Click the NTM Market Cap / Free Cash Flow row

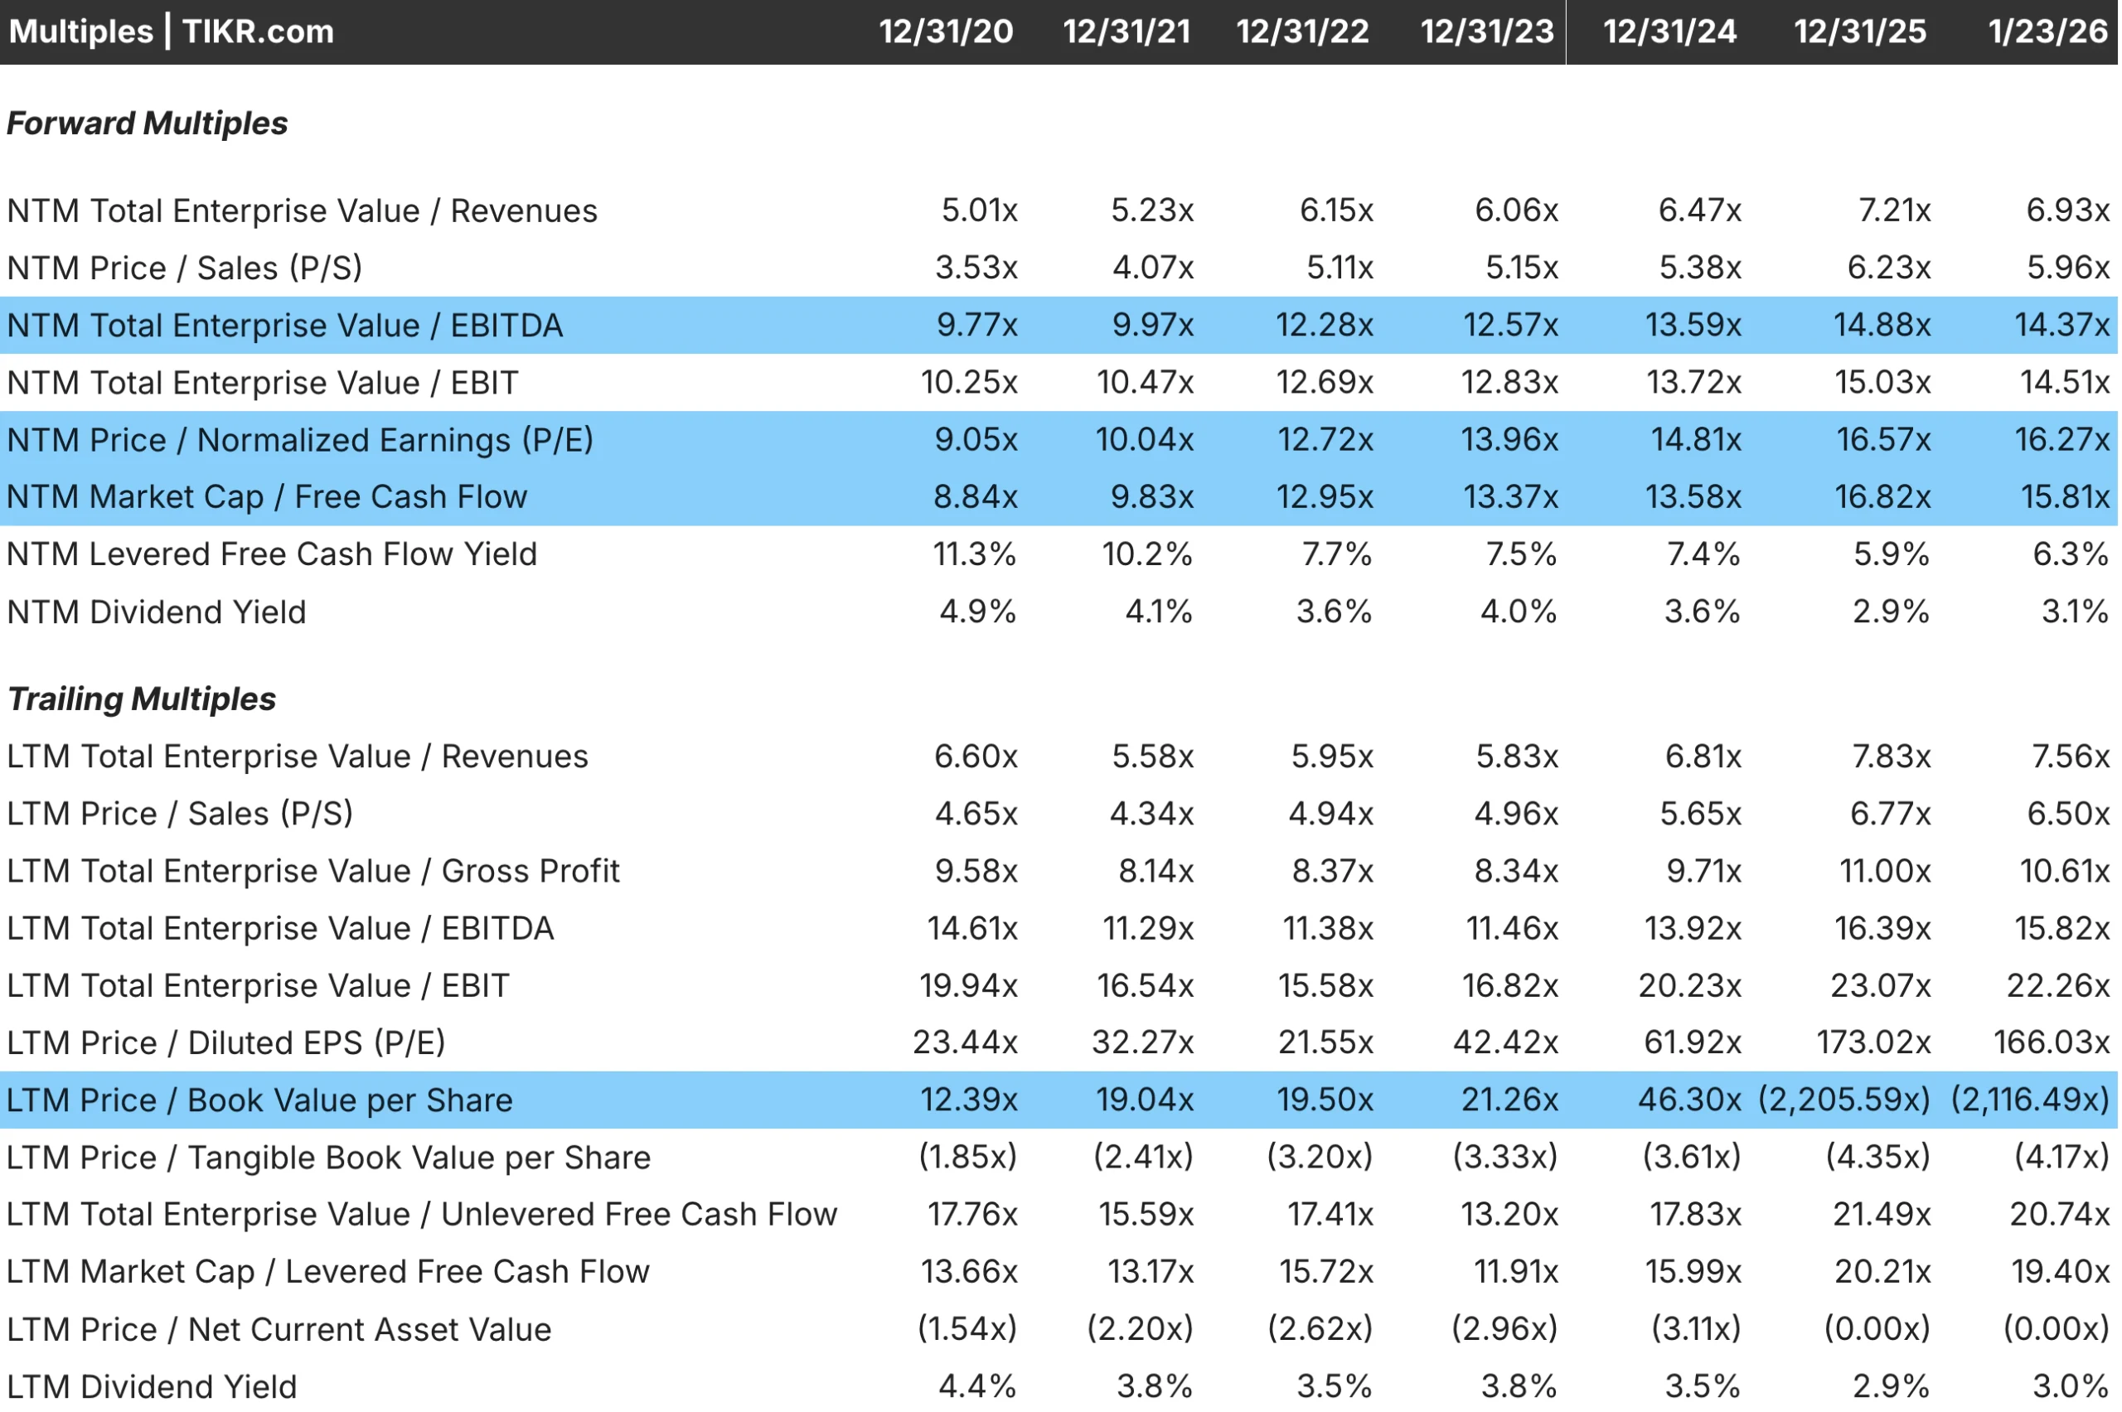click(x=267, y=496)
